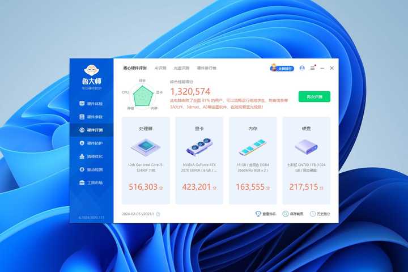This screenshot has height=272, width=408.
Task: Click the trophy ranking icon at bottom
Action: tap(258, 214)
